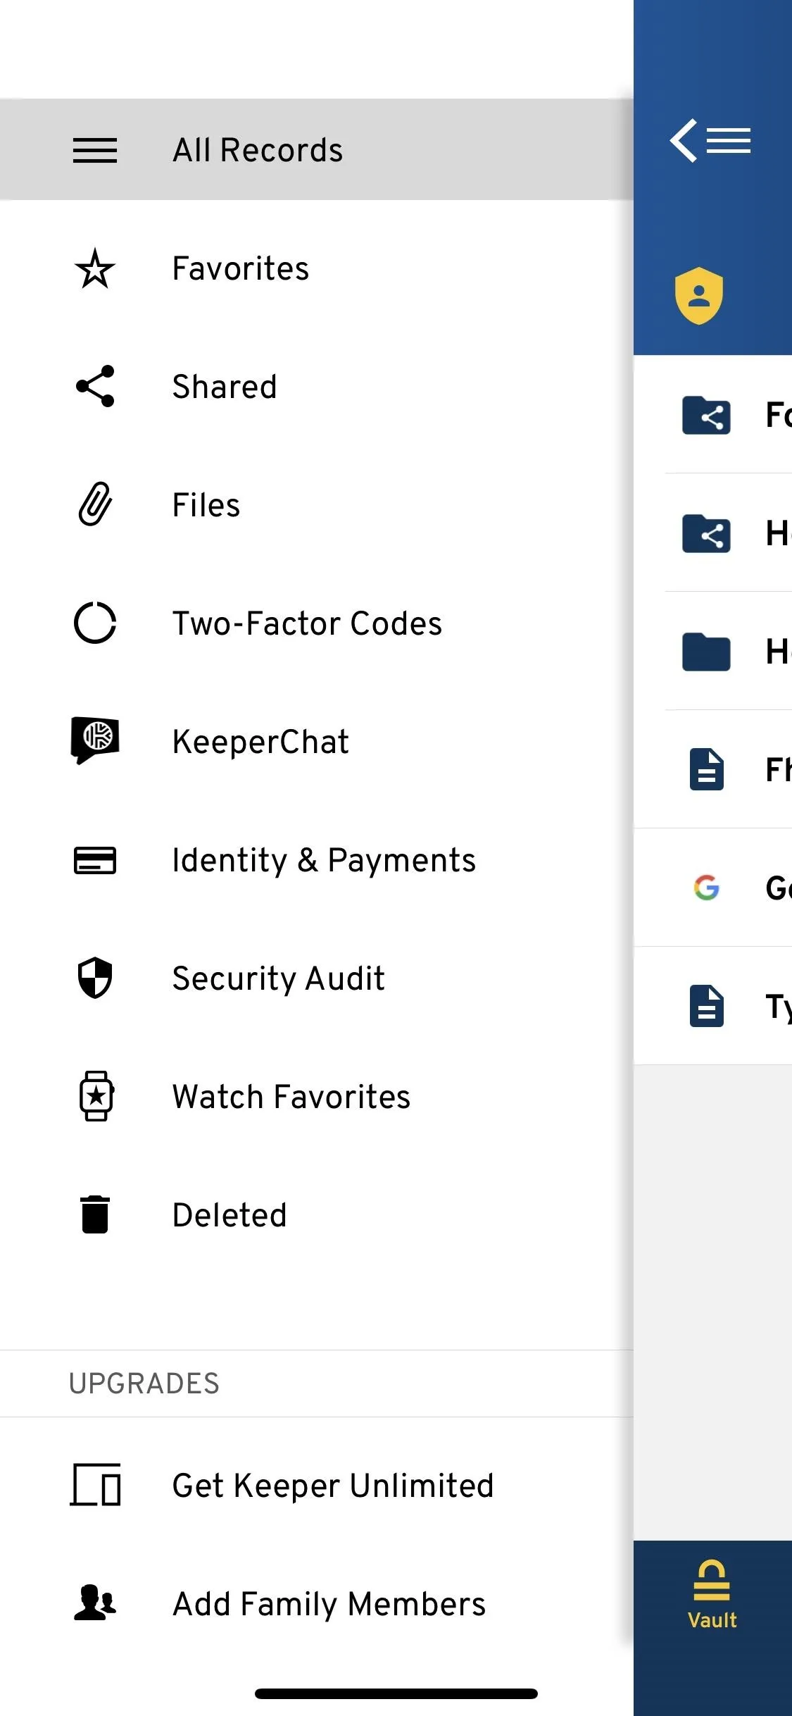The image size is (792, 1716).
Task: Open Two-Factor Codes
Action: [317, 623]
